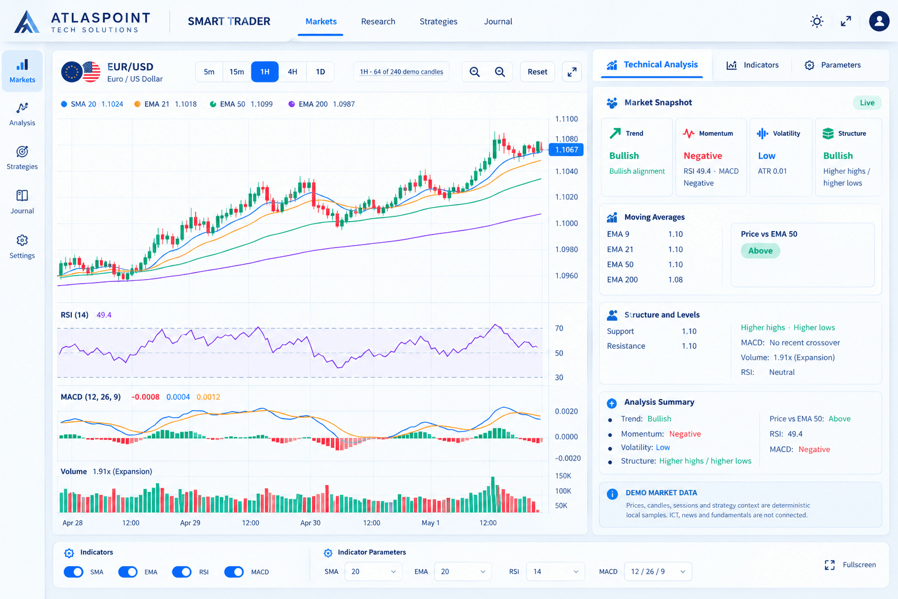Viewport: 898px width, 599px height.
Task: Toggle the SMA indicator switch
Action: pos(74,572)
